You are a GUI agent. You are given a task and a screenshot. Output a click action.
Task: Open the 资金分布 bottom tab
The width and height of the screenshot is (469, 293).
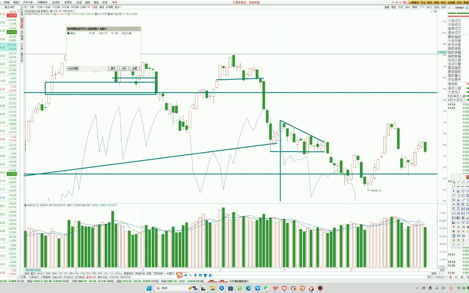57,277
